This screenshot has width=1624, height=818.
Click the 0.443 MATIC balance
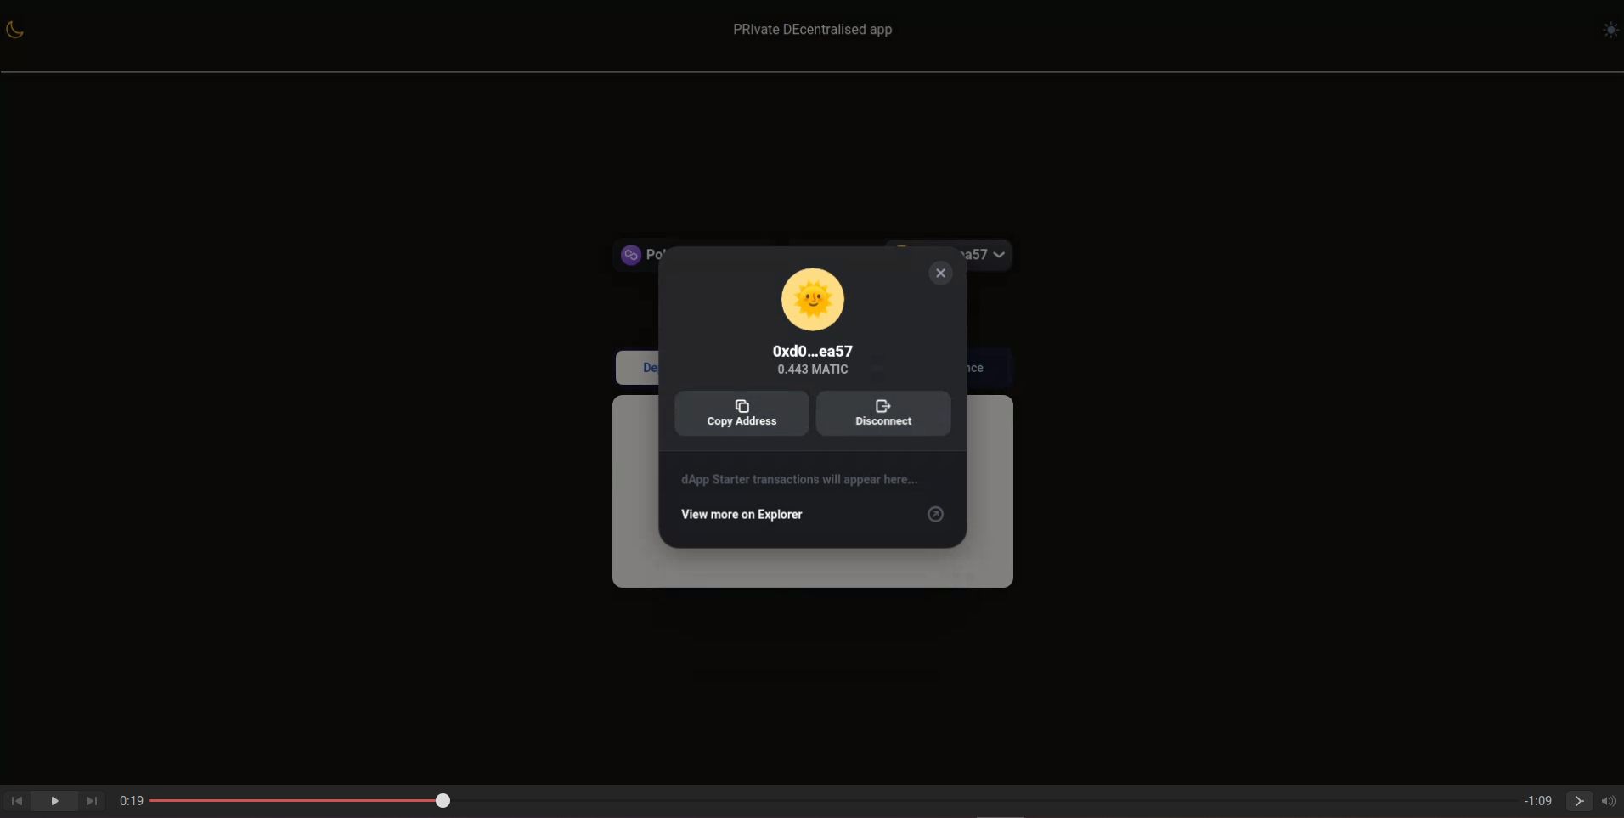pos(812,370)
